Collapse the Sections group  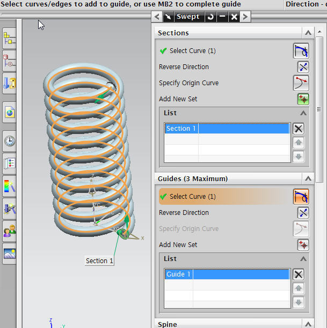coord(308,33)
